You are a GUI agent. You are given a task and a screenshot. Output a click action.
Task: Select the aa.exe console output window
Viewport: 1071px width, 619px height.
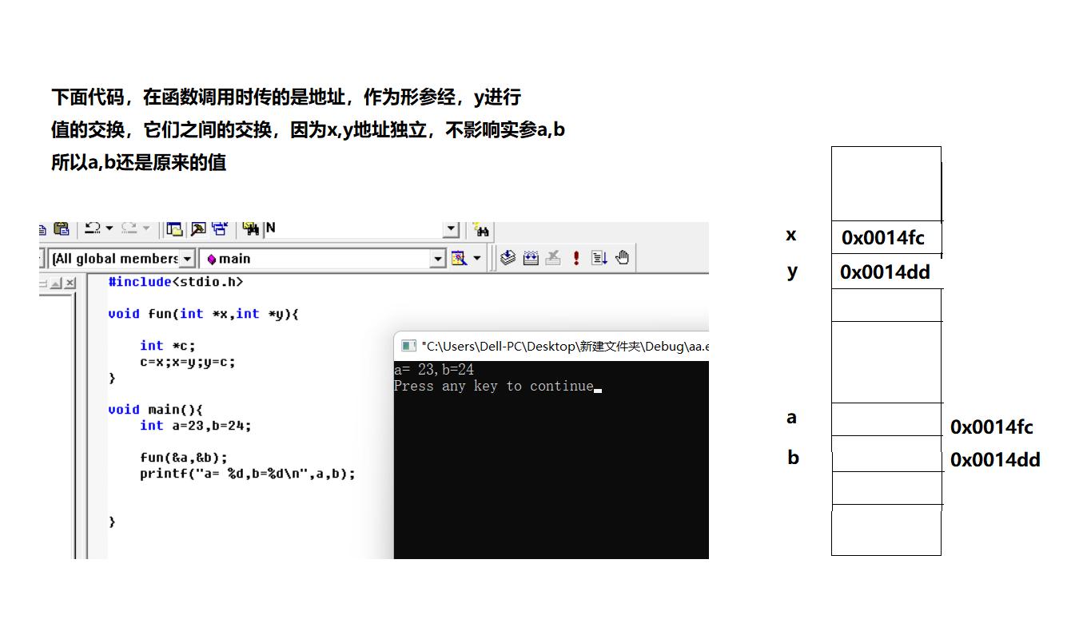551,447
